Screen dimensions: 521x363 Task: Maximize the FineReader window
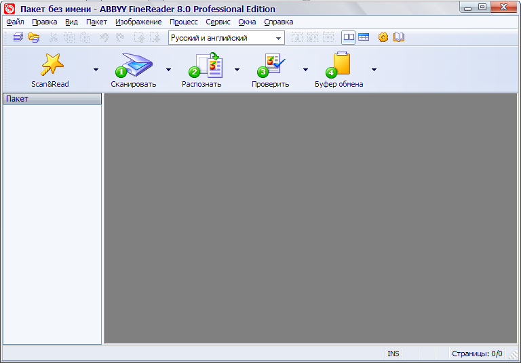pos(482,7)
